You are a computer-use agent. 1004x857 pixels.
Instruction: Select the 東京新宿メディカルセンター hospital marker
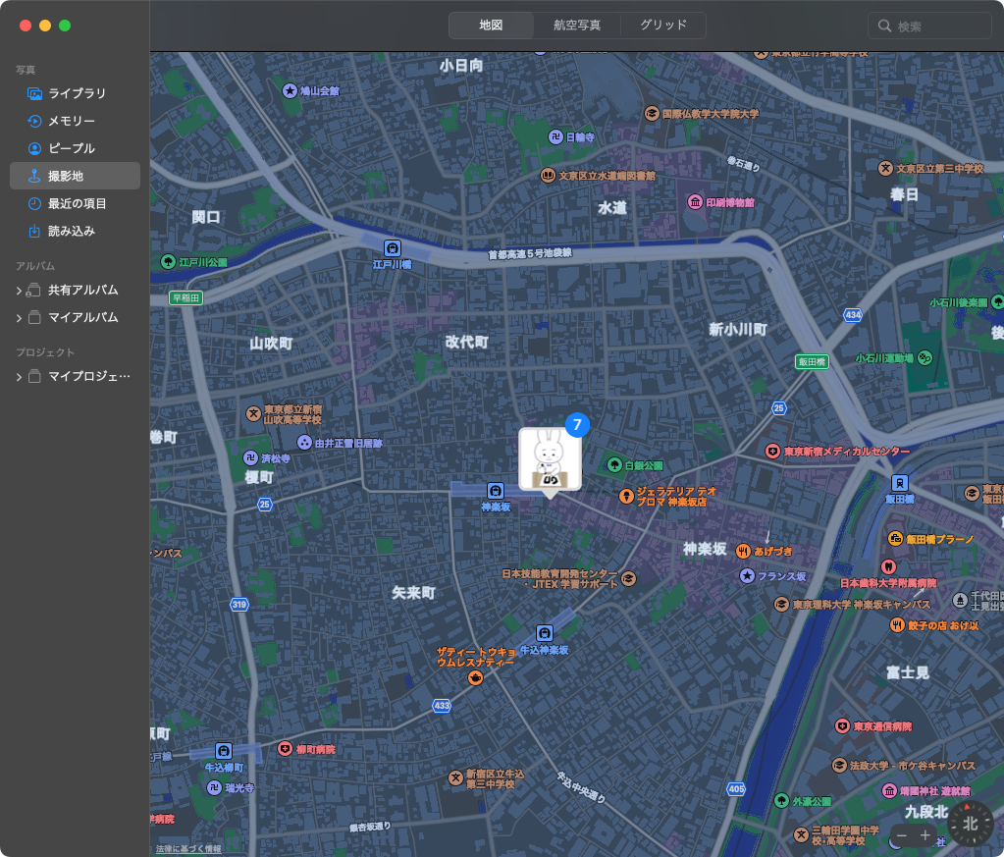(x=772, y=452)
